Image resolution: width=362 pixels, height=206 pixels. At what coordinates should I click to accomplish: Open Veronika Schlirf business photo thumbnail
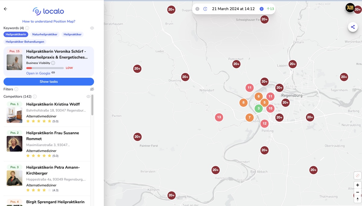tap(14, 62)
